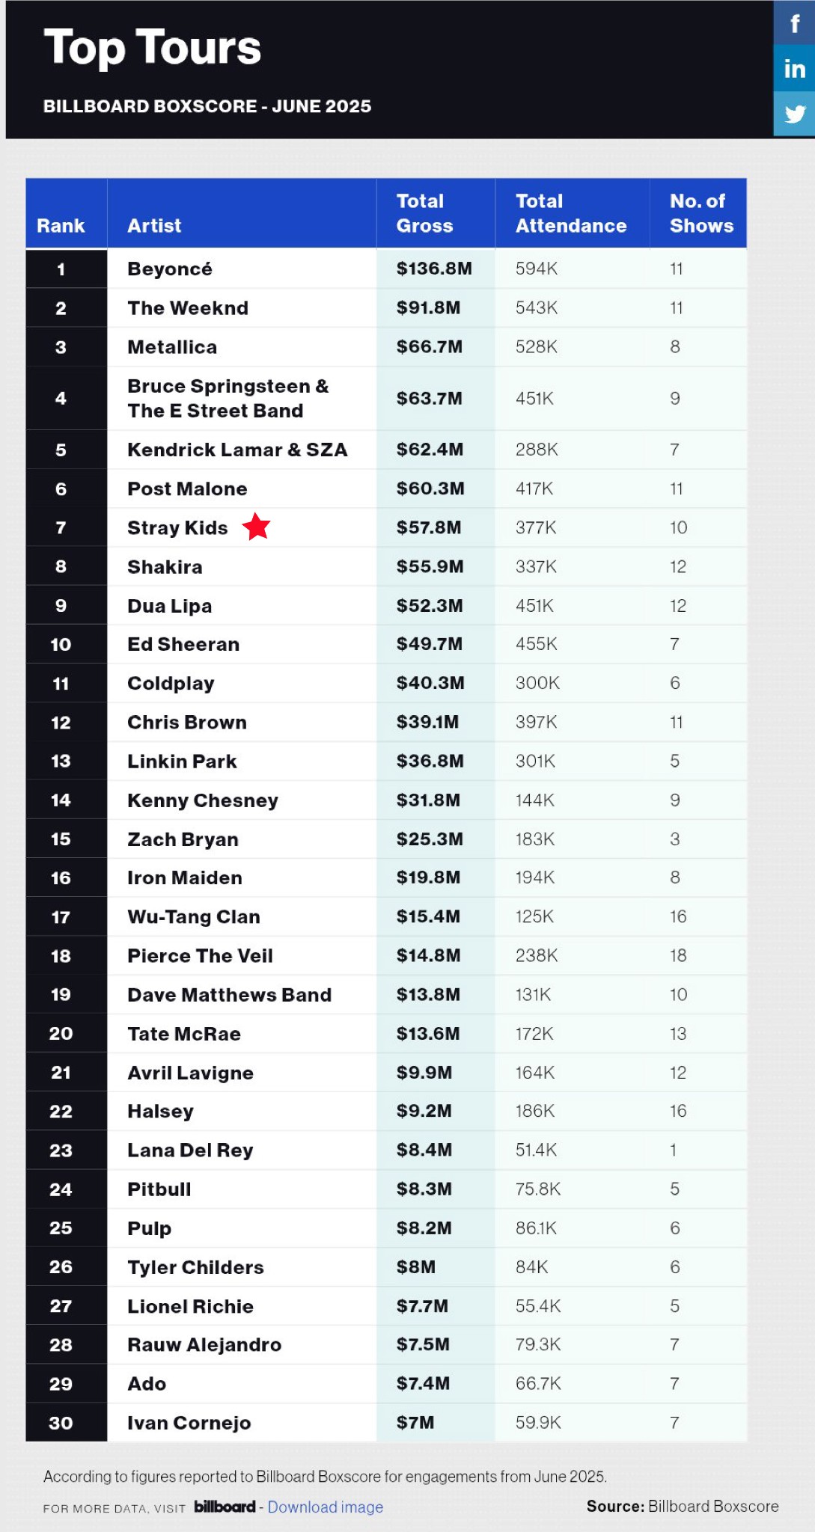Select Lana Del Rey artist name
The image size is (815, 1532).
(x=190, y=1150)
